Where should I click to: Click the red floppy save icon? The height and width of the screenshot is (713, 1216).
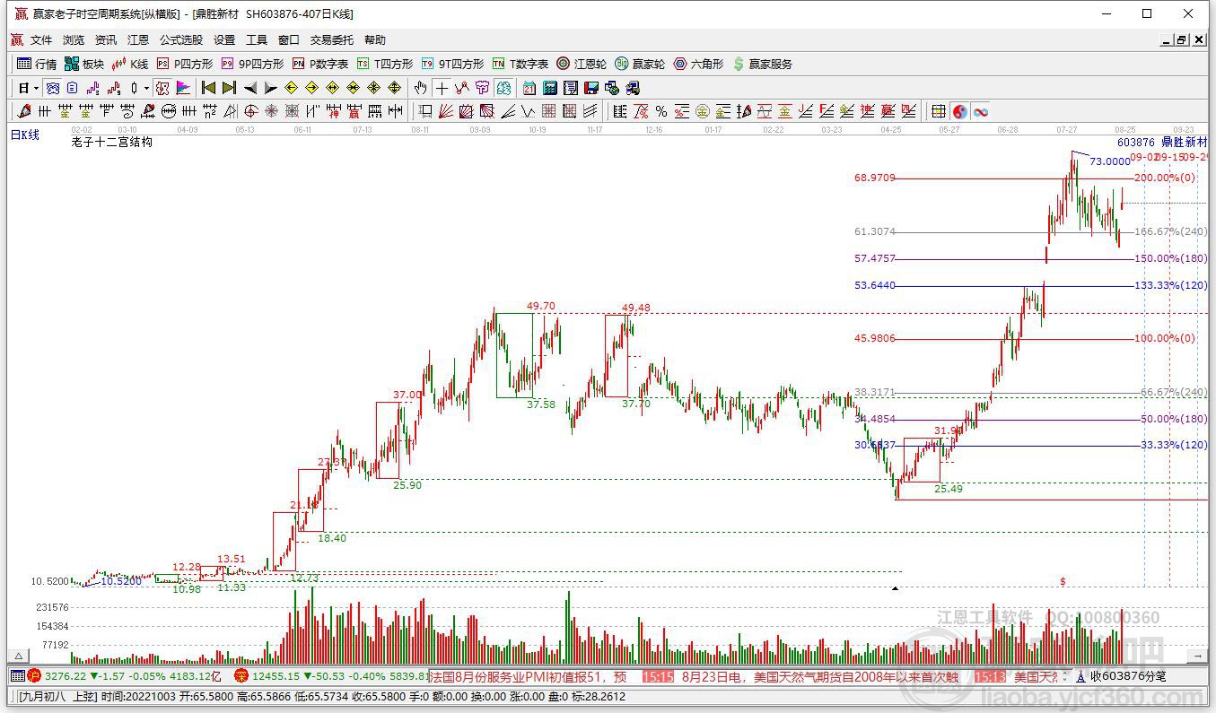click(x=591, y=88)
